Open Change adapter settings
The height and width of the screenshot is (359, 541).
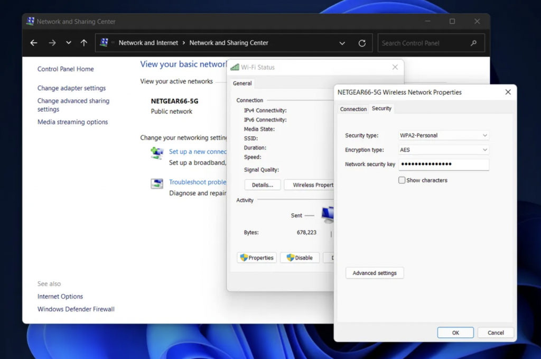pyautogui.click(x=72, y=88)
